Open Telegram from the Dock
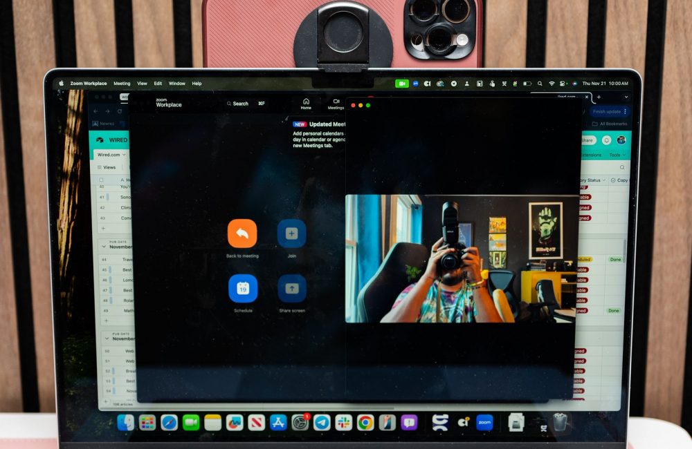This screenshot has height=449, width=692. coord(322,422)
